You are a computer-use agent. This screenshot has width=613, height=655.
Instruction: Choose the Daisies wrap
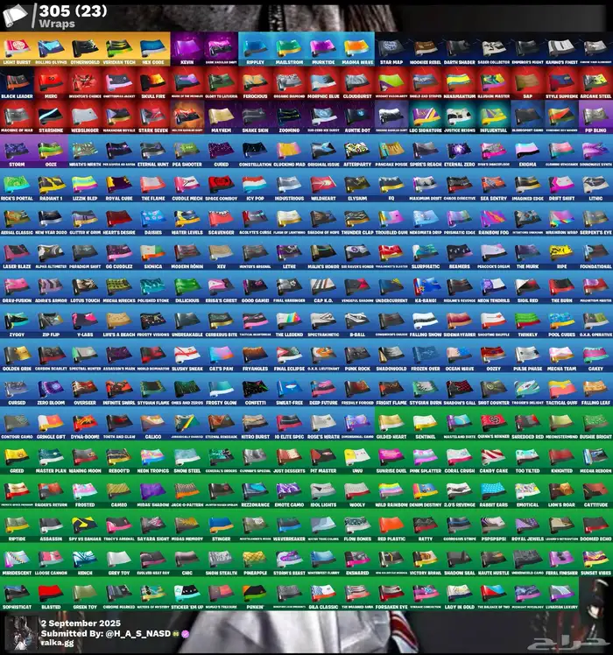(153, 219)
